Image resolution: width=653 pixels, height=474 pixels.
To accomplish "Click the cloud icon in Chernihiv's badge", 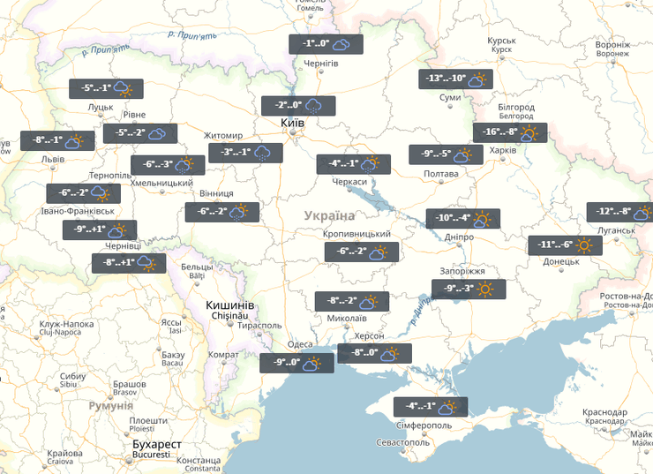I will tap(344, 44).
